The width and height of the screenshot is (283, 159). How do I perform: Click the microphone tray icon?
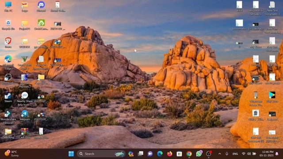[227, 154]
